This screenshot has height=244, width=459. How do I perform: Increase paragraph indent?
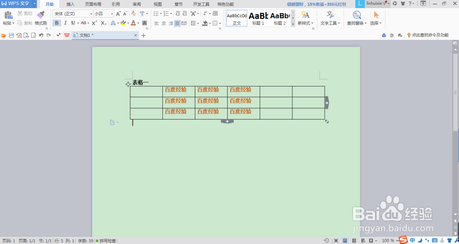[x=185, y=14]
